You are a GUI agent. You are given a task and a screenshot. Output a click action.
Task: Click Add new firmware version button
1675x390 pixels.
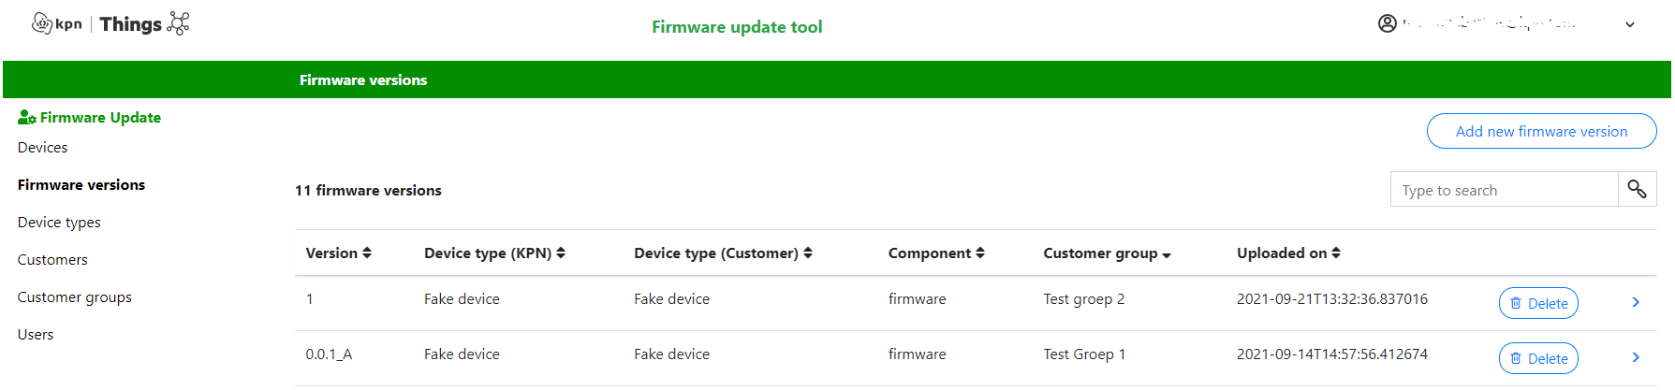coord(1541,131)
